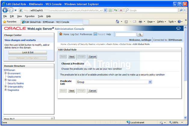Click into the console search field
The height and width of the screenshot is (126, 189).
point(126,34)
